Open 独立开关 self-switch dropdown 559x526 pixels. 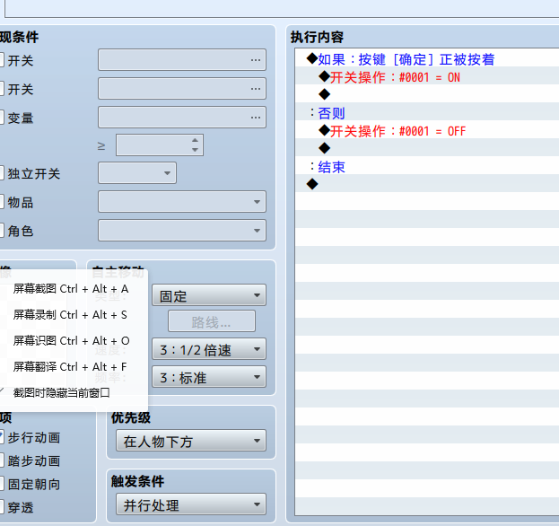[137, 173]
